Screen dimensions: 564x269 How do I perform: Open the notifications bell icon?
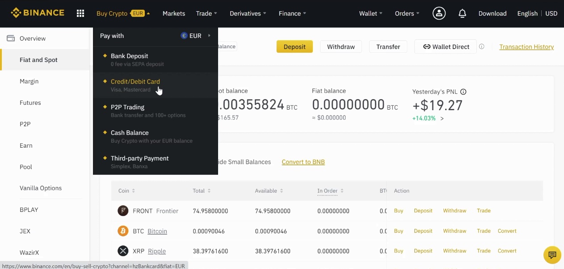463,13
